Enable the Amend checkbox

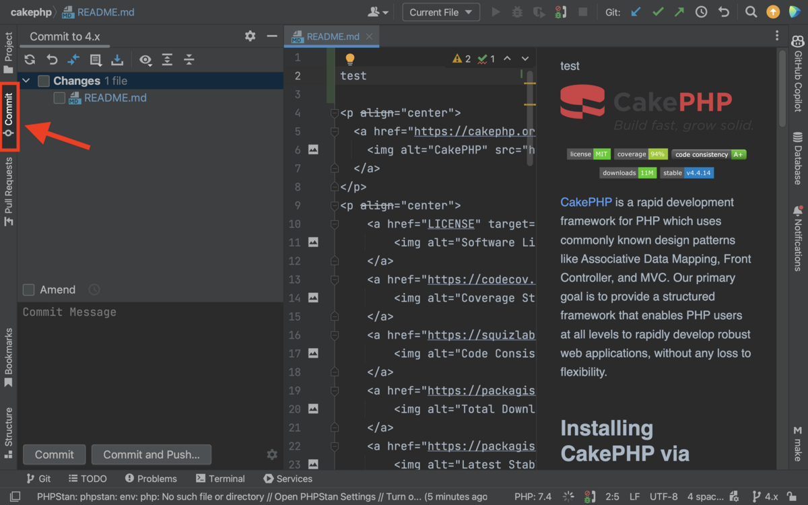28,290
